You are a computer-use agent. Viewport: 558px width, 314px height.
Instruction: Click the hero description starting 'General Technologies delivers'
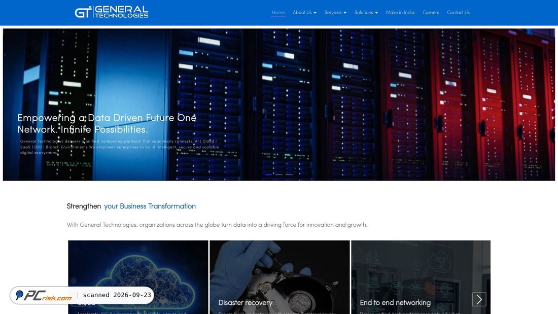click(x=120, y=147)
